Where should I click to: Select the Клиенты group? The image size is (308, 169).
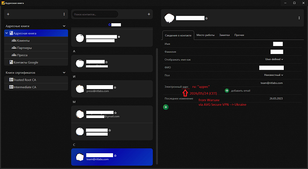coord(36,40)
